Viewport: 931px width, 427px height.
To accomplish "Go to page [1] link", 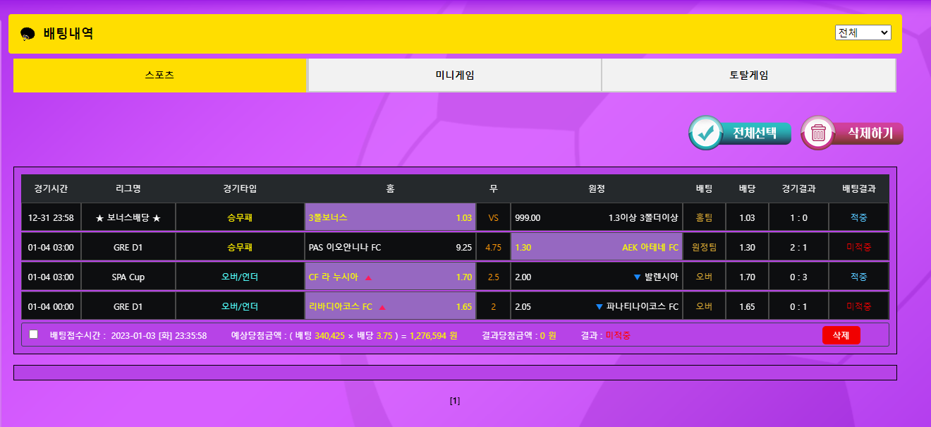I will tap(455, 401).
